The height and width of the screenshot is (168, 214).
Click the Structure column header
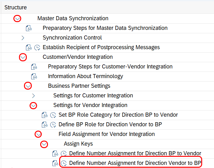(16, 7)
